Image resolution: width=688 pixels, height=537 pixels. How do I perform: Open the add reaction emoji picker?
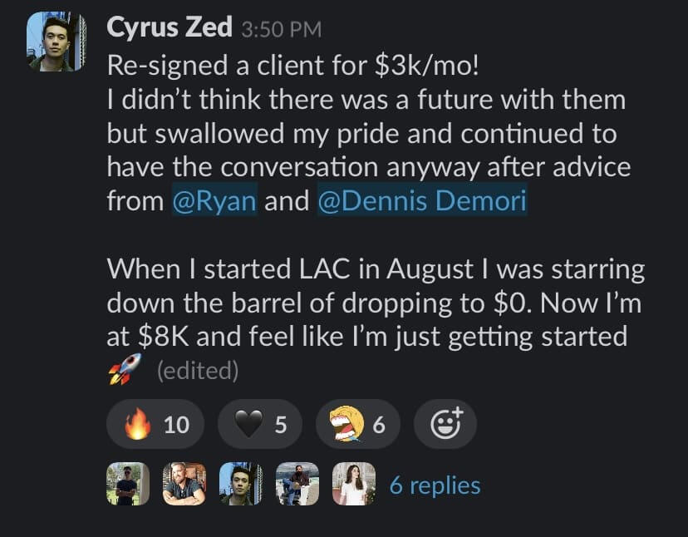(445, 425)
